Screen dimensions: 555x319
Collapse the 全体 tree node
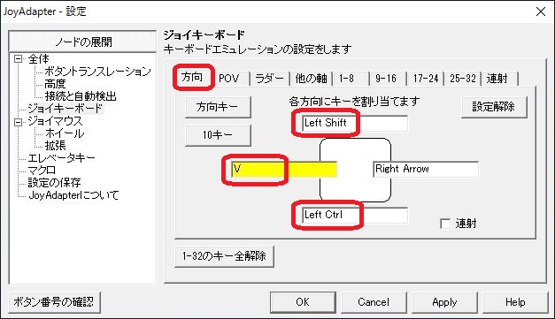[18, 59]
